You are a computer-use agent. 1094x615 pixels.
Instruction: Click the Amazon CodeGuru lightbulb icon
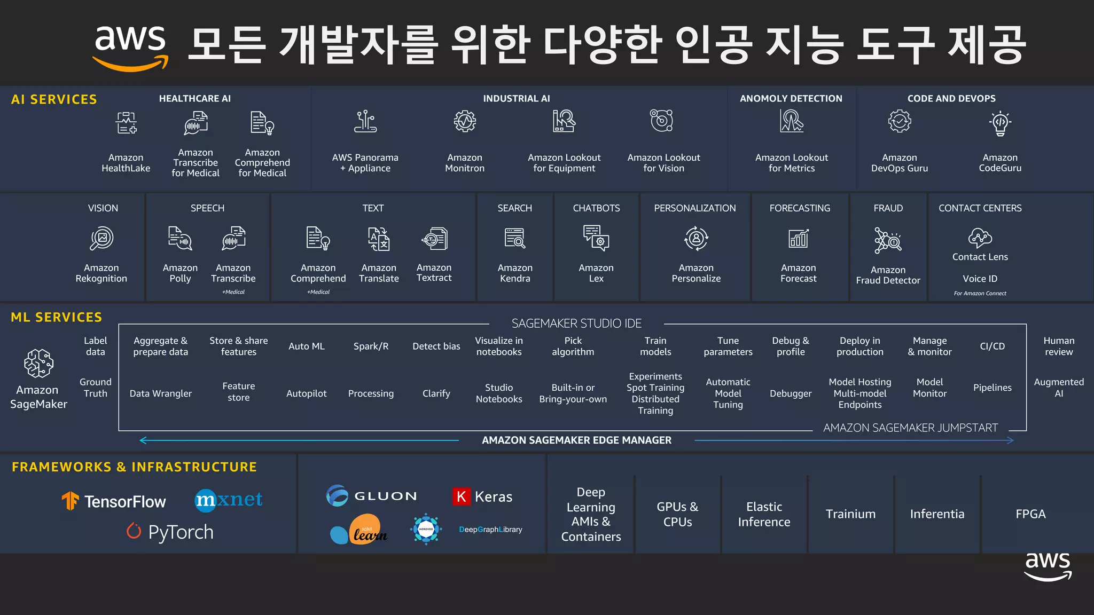tap(1000, 123)
